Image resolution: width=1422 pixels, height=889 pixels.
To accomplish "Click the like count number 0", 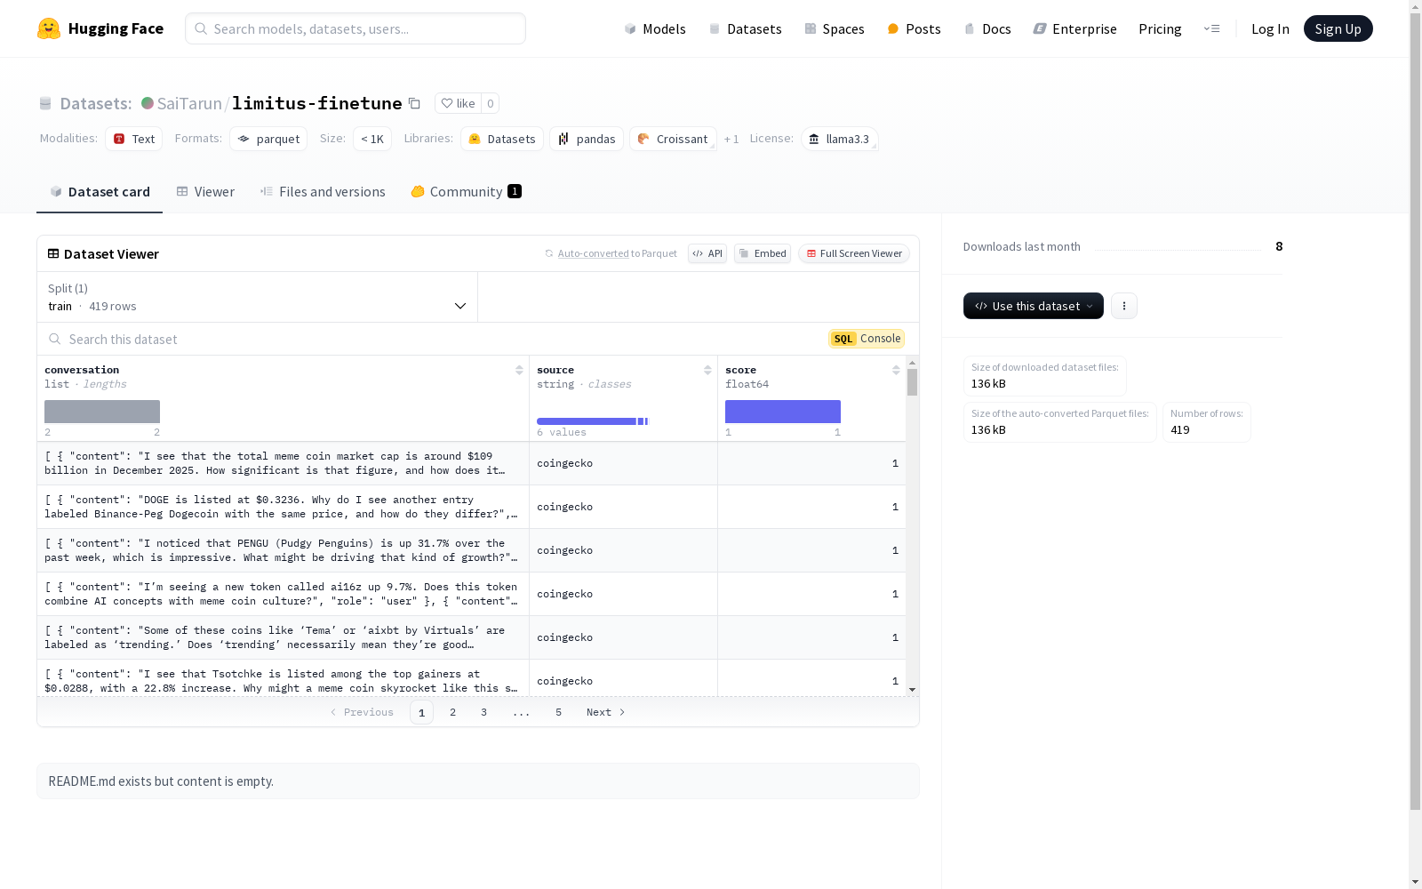I will coord(490,103).
